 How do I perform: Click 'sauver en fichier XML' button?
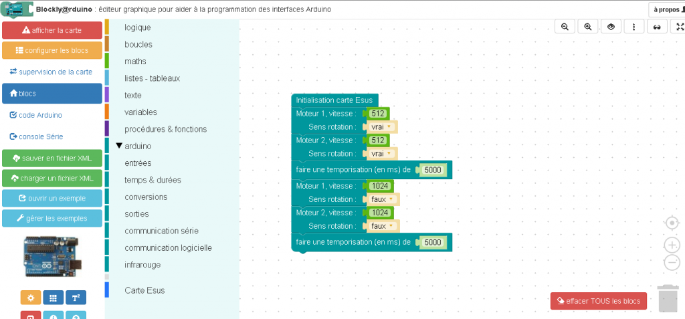(52, 158)
